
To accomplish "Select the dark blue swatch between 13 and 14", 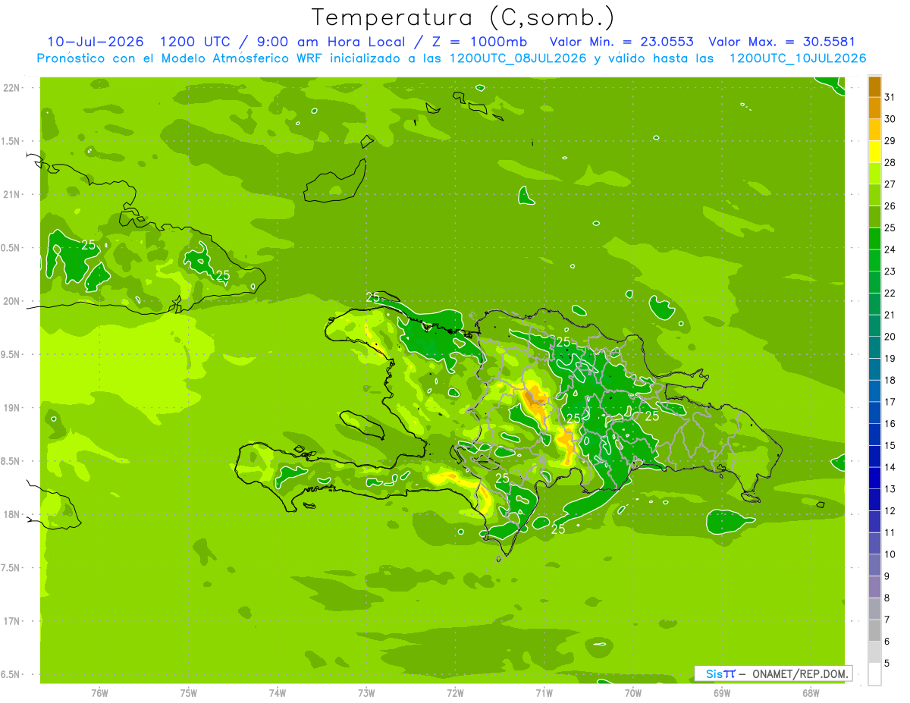I will coord(874,479).
